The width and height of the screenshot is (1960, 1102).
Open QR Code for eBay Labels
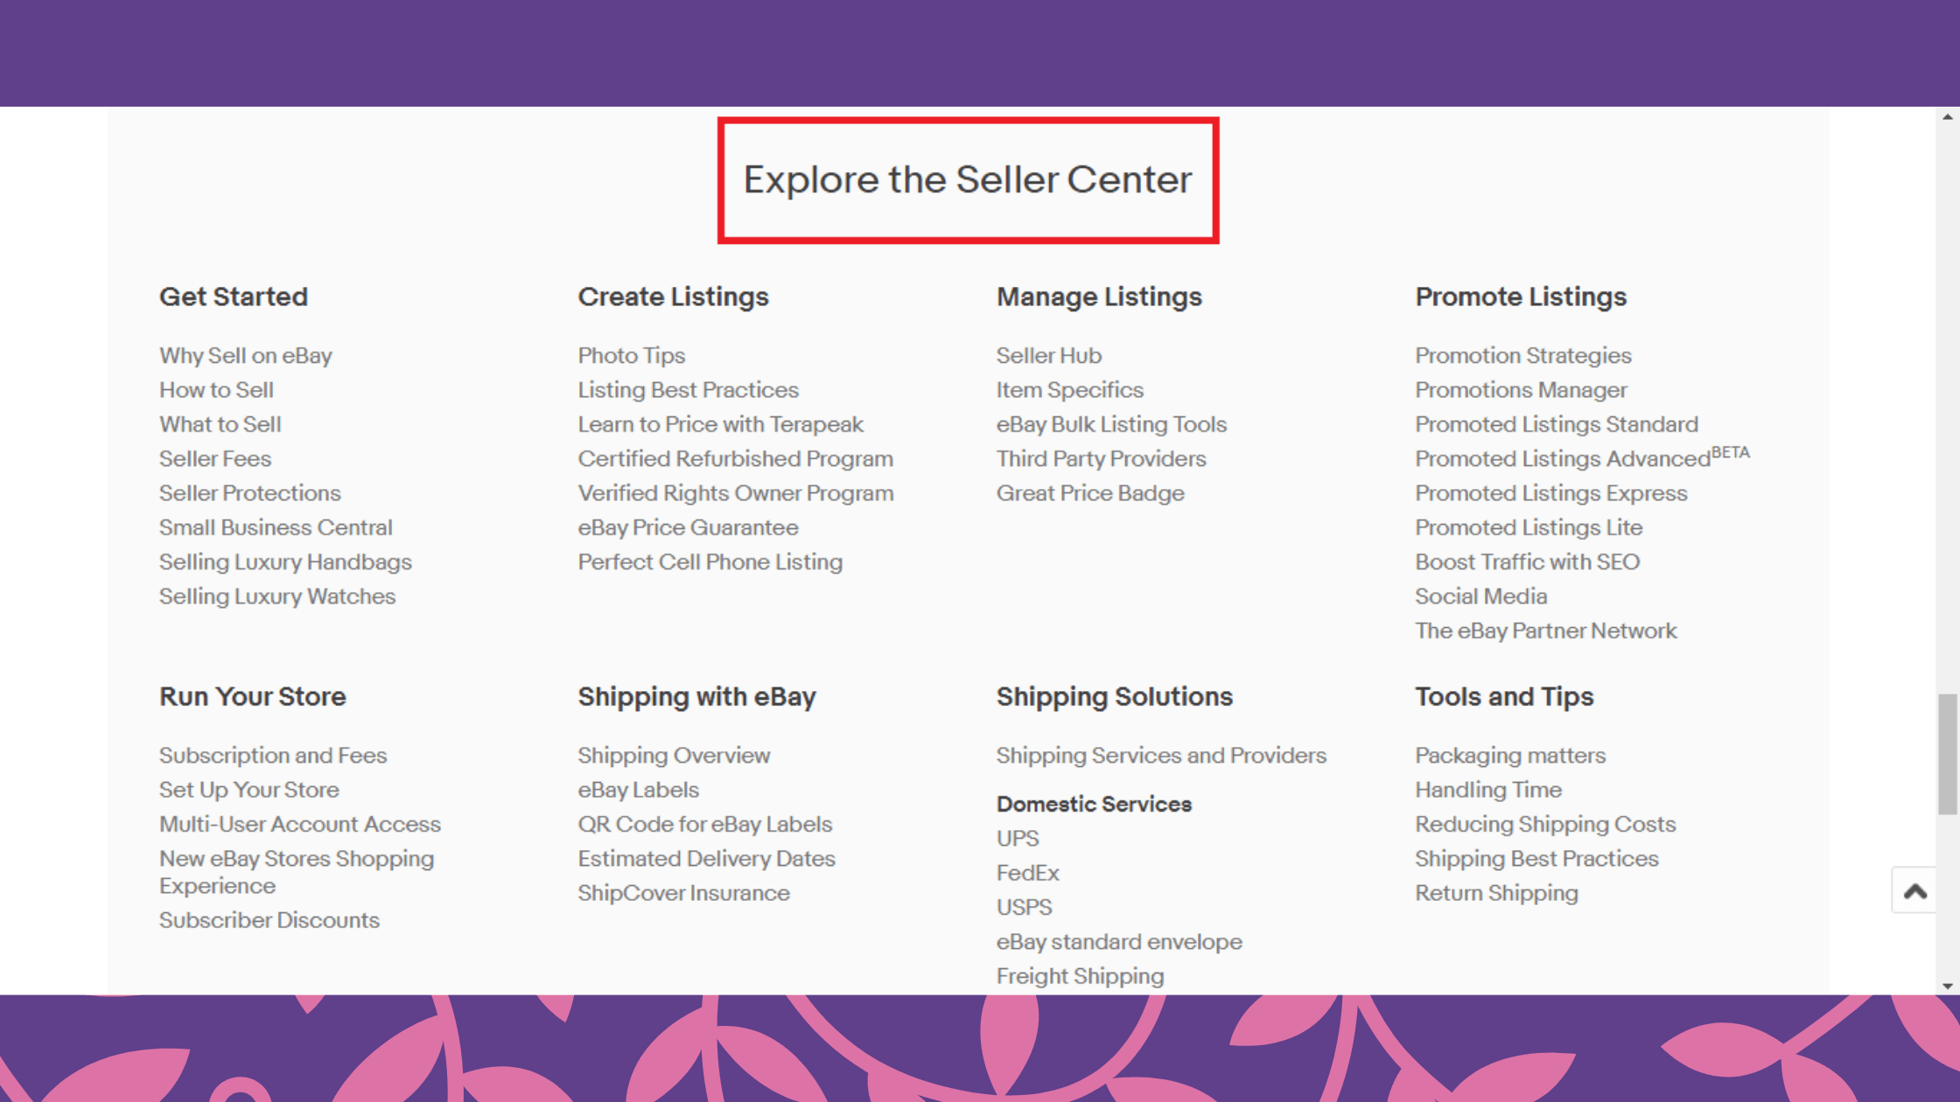(x=704, y=825)
